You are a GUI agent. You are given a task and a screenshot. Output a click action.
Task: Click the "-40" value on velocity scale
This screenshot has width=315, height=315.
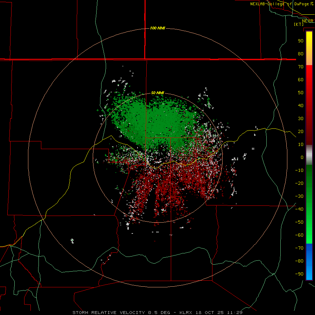(x=299, y=209)
